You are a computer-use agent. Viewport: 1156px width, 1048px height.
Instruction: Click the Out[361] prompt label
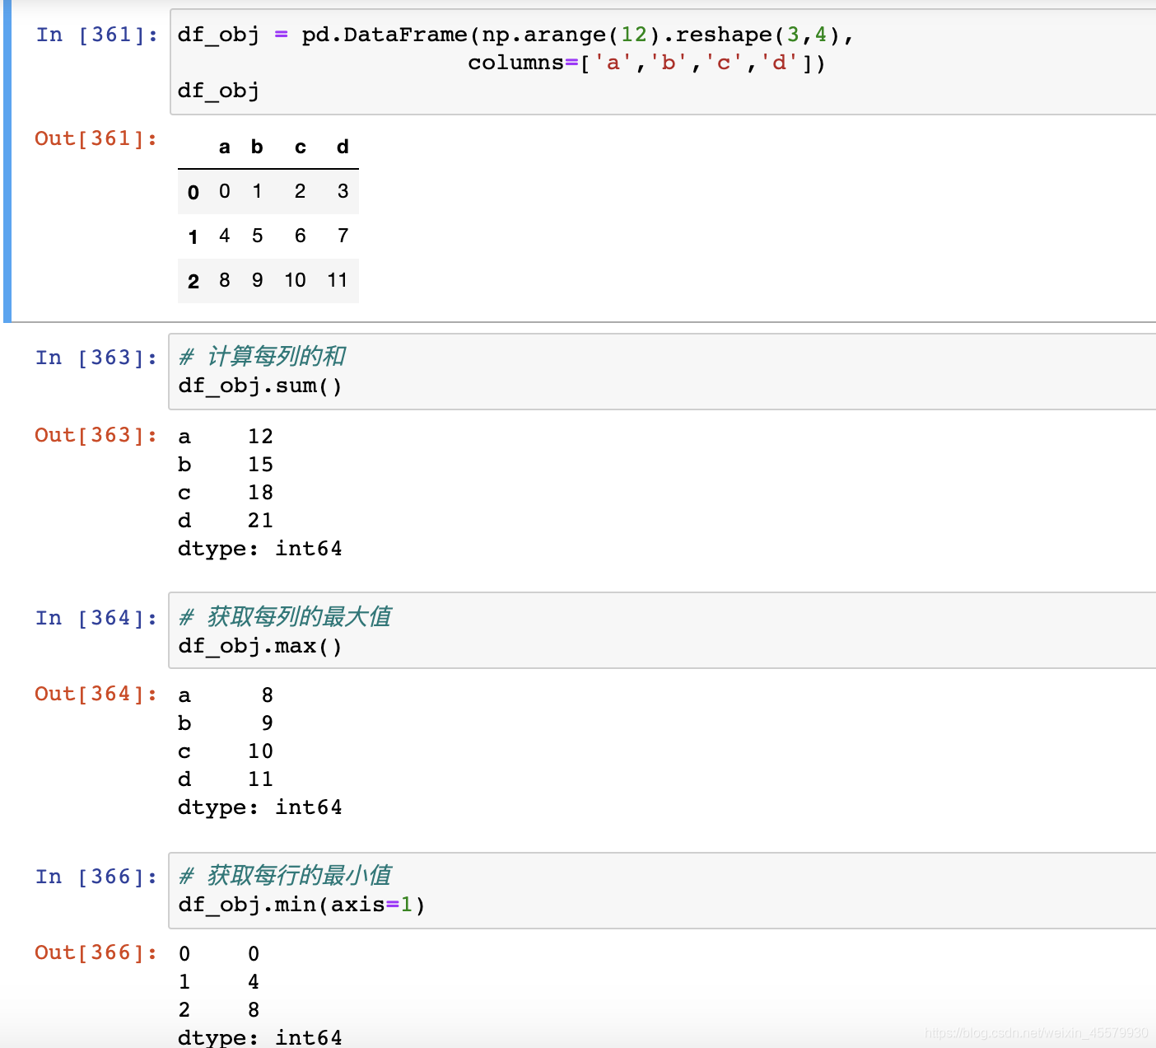96,138
